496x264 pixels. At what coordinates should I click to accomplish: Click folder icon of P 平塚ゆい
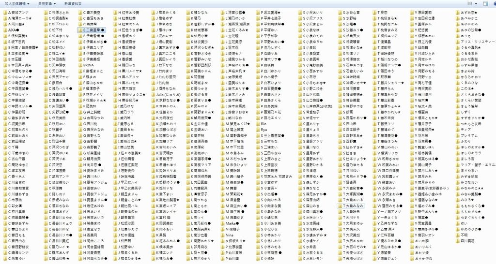[x=258, y=30]
